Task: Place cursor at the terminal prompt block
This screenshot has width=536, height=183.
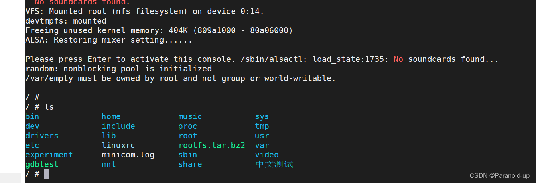Action: 47,174
